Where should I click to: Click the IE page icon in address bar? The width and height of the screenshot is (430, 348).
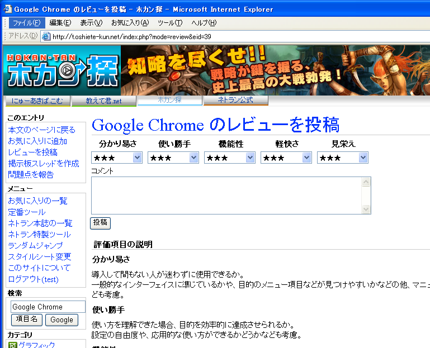(46, 36)
